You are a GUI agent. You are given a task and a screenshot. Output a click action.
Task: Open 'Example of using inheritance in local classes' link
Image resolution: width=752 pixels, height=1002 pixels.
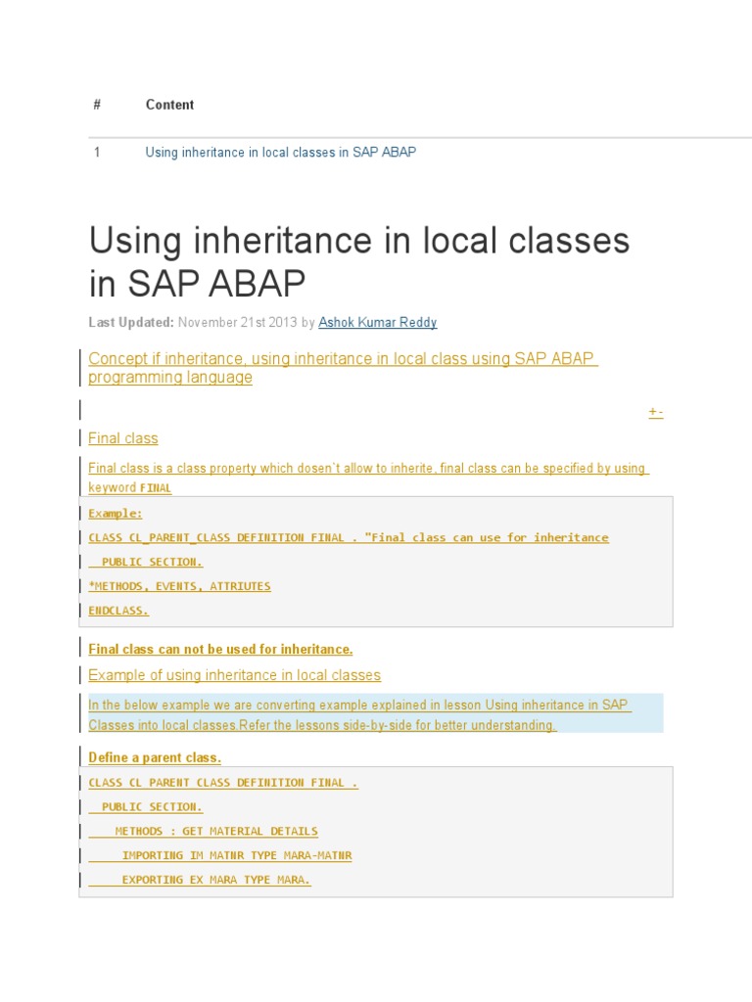(x=234, y=675)
